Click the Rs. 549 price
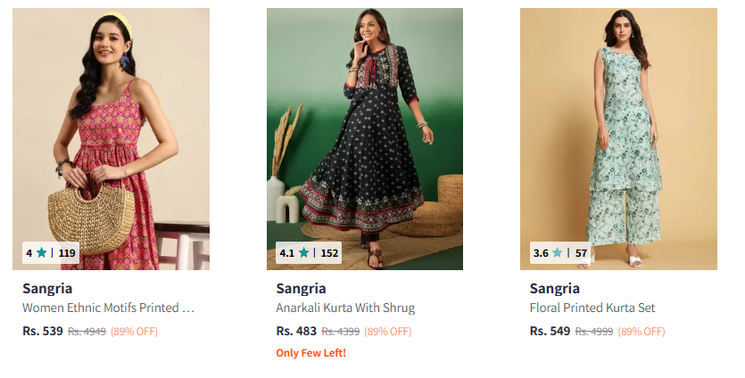 pos(550,331)
